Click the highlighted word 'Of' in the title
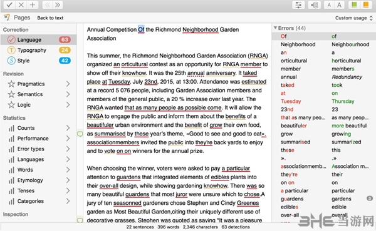 [141, 29]
